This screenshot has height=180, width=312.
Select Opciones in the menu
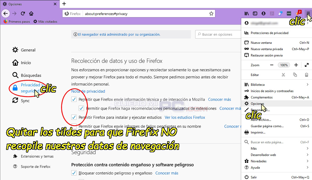click(x=277, y=104)
